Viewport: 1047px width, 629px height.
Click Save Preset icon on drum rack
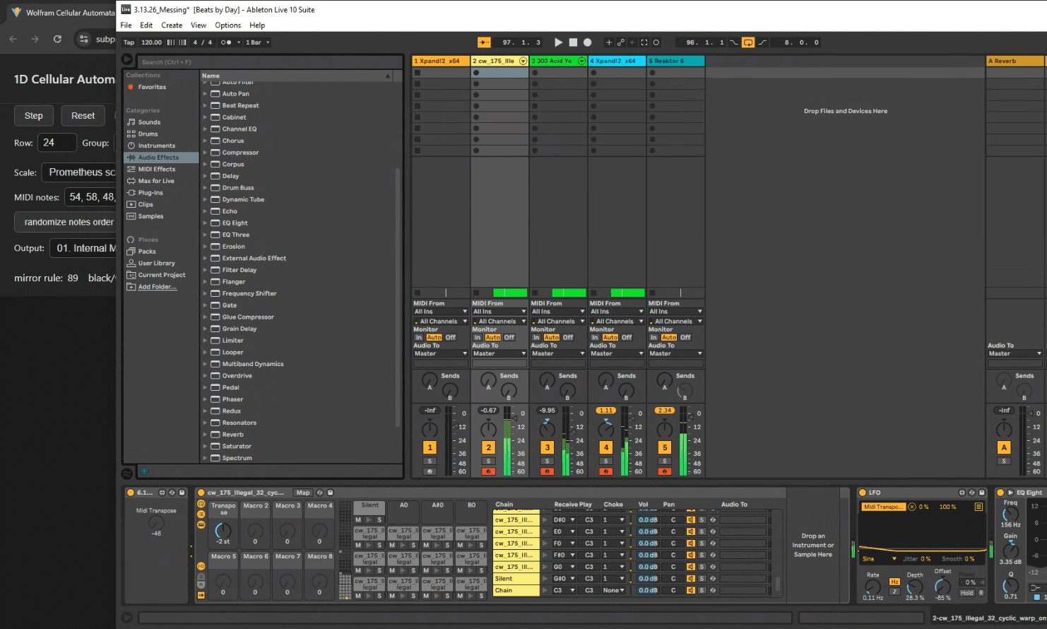coord(330,493)
